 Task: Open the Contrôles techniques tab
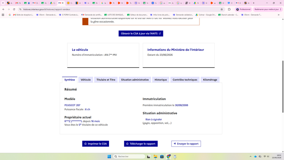click(x=185, y=80)
